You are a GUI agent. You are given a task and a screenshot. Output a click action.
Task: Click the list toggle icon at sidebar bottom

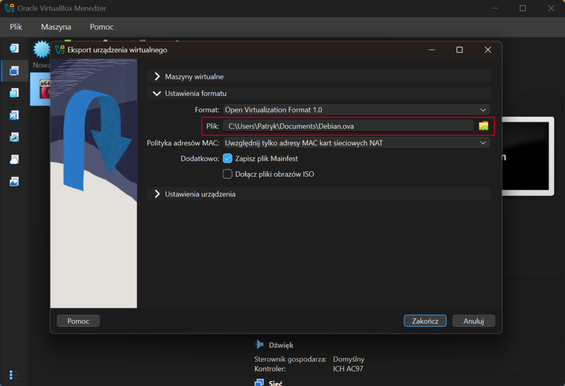(14, 374)
